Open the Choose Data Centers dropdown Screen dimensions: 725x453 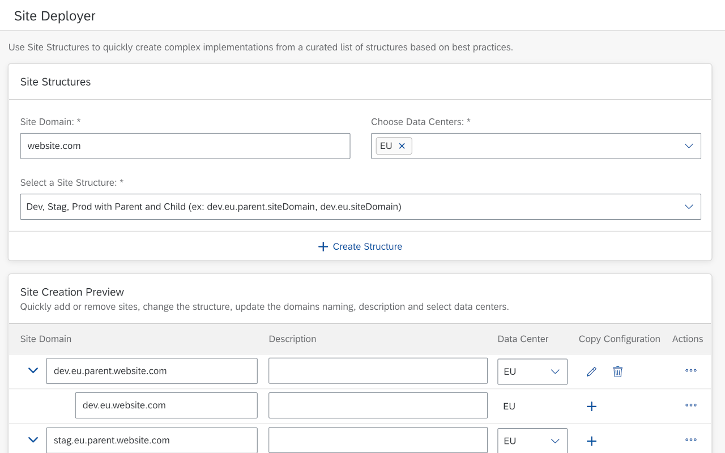(x=688, y=146)
